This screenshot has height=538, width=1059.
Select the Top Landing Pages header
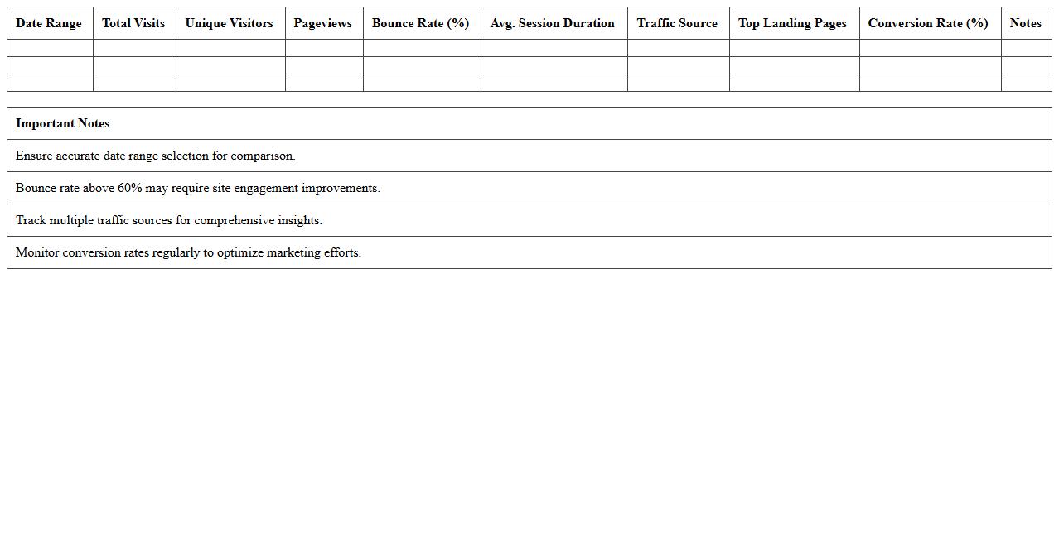pos(792,23)
